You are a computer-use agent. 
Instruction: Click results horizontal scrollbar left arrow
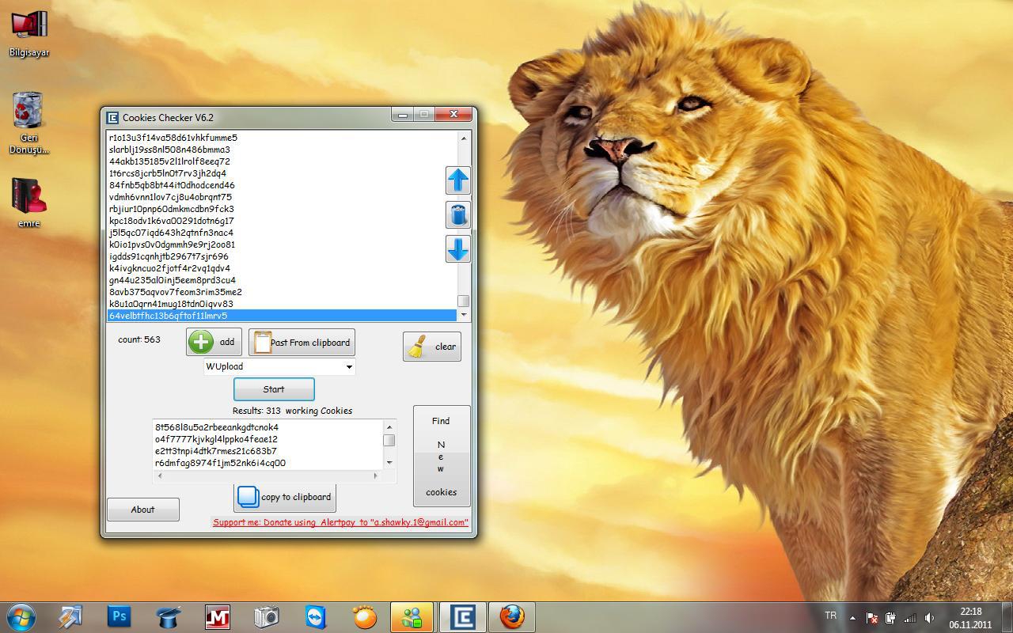160,476
